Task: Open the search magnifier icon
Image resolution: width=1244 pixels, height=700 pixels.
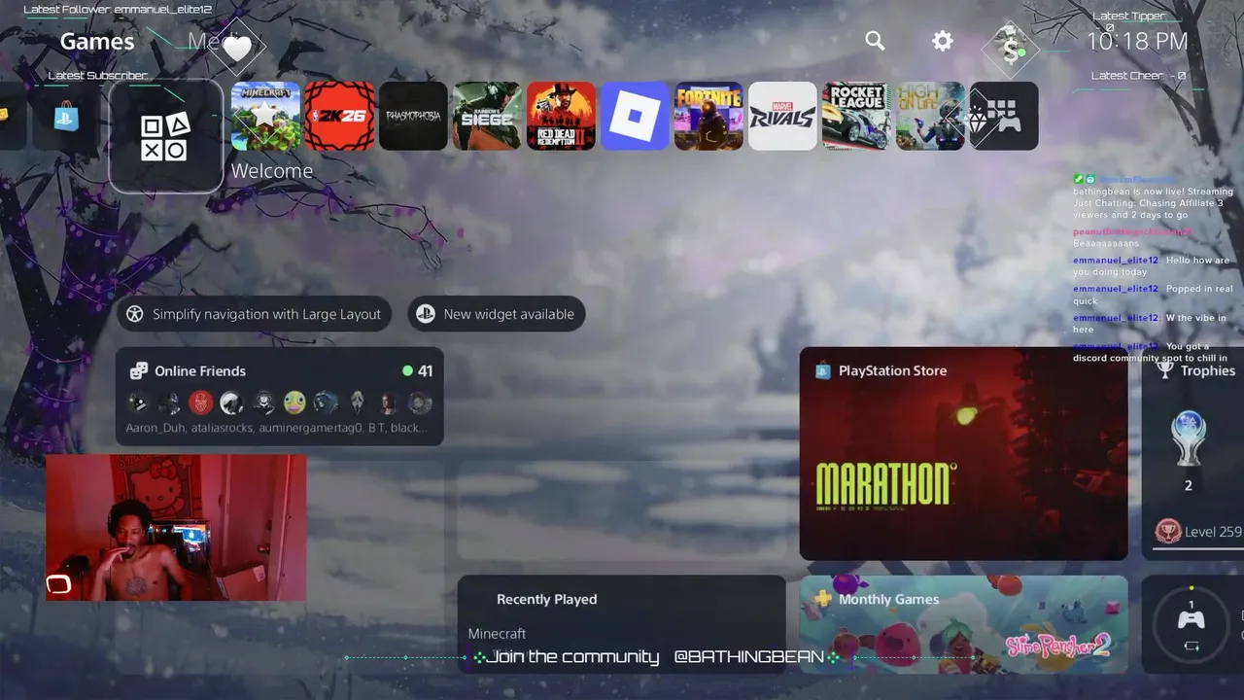Action: point(875,41)
